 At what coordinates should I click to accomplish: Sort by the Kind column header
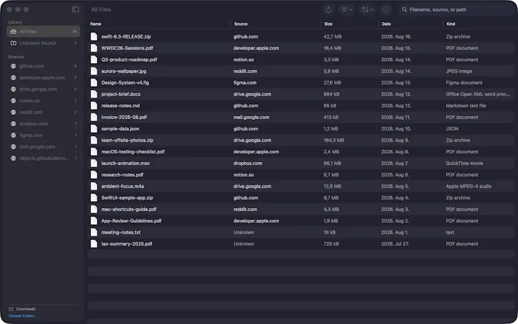(451, 24)
